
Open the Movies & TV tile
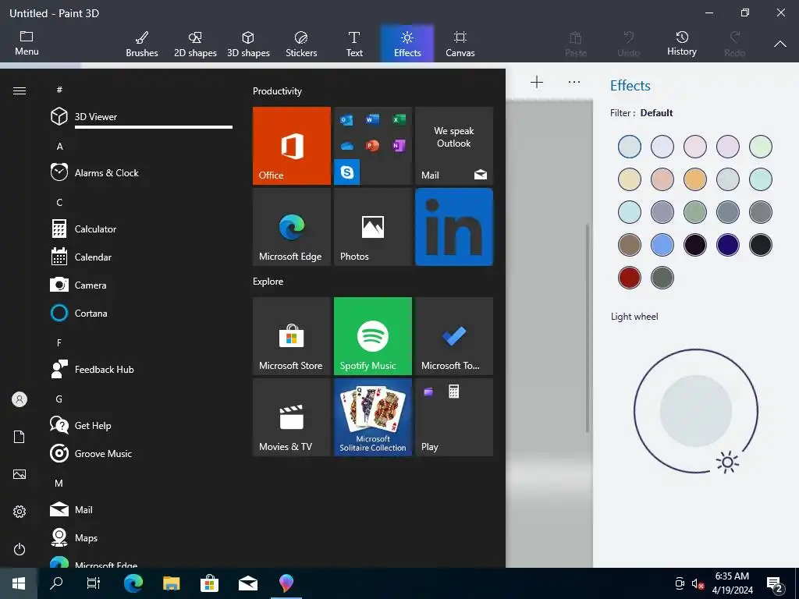(x=292, y=417)
